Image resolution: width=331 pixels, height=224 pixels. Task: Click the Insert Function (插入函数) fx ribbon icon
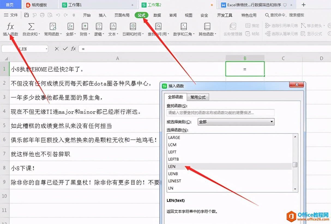click(10, 27)
